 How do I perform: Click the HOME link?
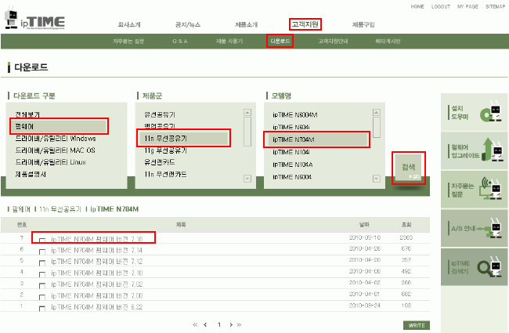coord(417,6)
